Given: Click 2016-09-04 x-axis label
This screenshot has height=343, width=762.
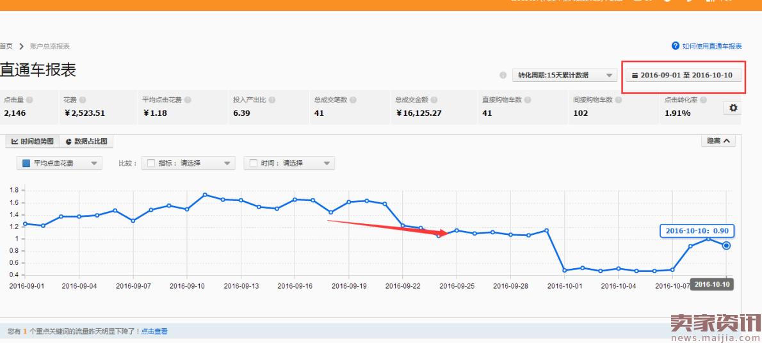Looking at the screenshot, I should [79, 286].
